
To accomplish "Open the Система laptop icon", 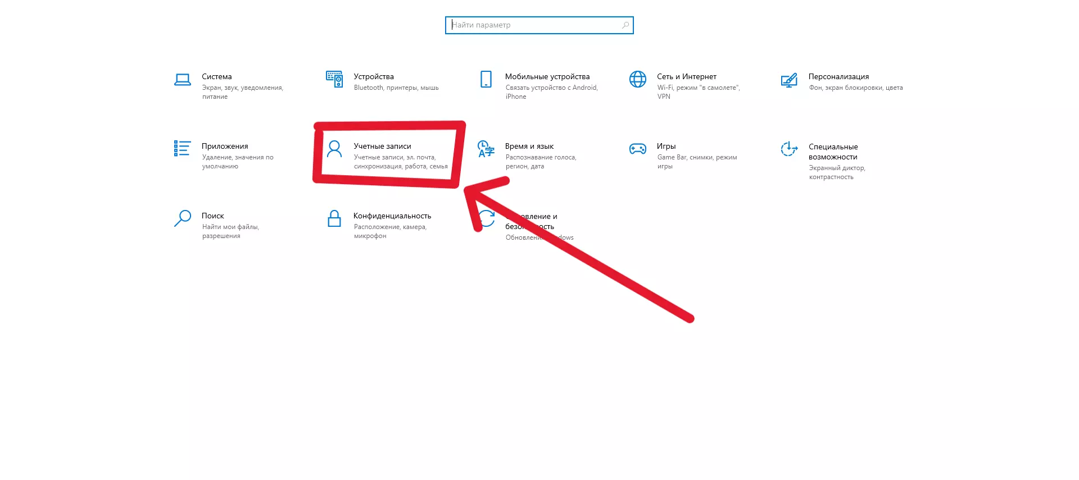I will (182, 80).
